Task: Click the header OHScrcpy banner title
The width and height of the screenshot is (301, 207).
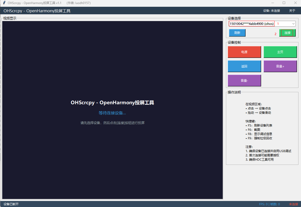Action: tap(37, 11)
